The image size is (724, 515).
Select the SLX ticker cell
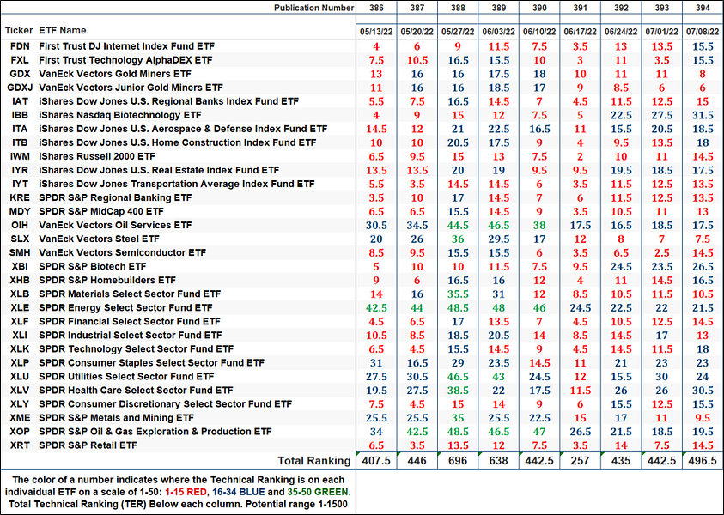20,239
